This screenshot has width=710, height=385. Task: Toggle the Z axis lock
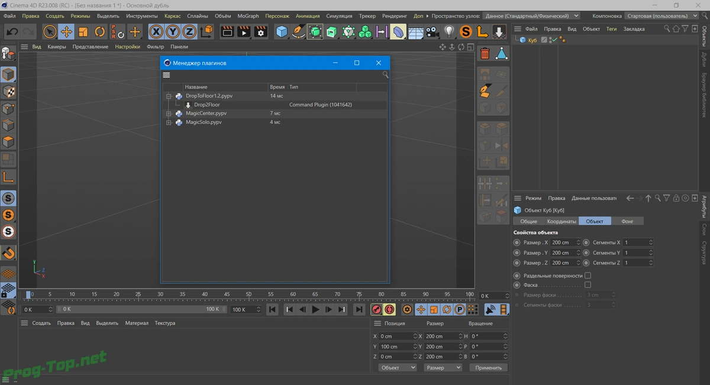tap(189, 31)
